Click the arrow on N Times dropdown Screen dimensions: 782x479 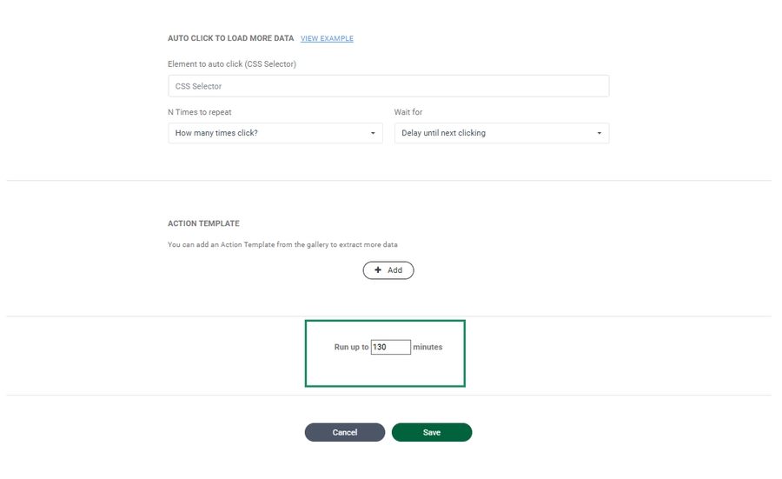373,134
